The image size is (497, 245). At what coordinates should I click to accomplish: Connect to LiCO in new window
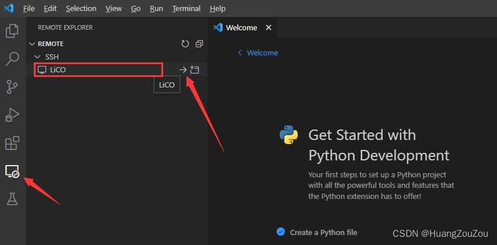194,70
